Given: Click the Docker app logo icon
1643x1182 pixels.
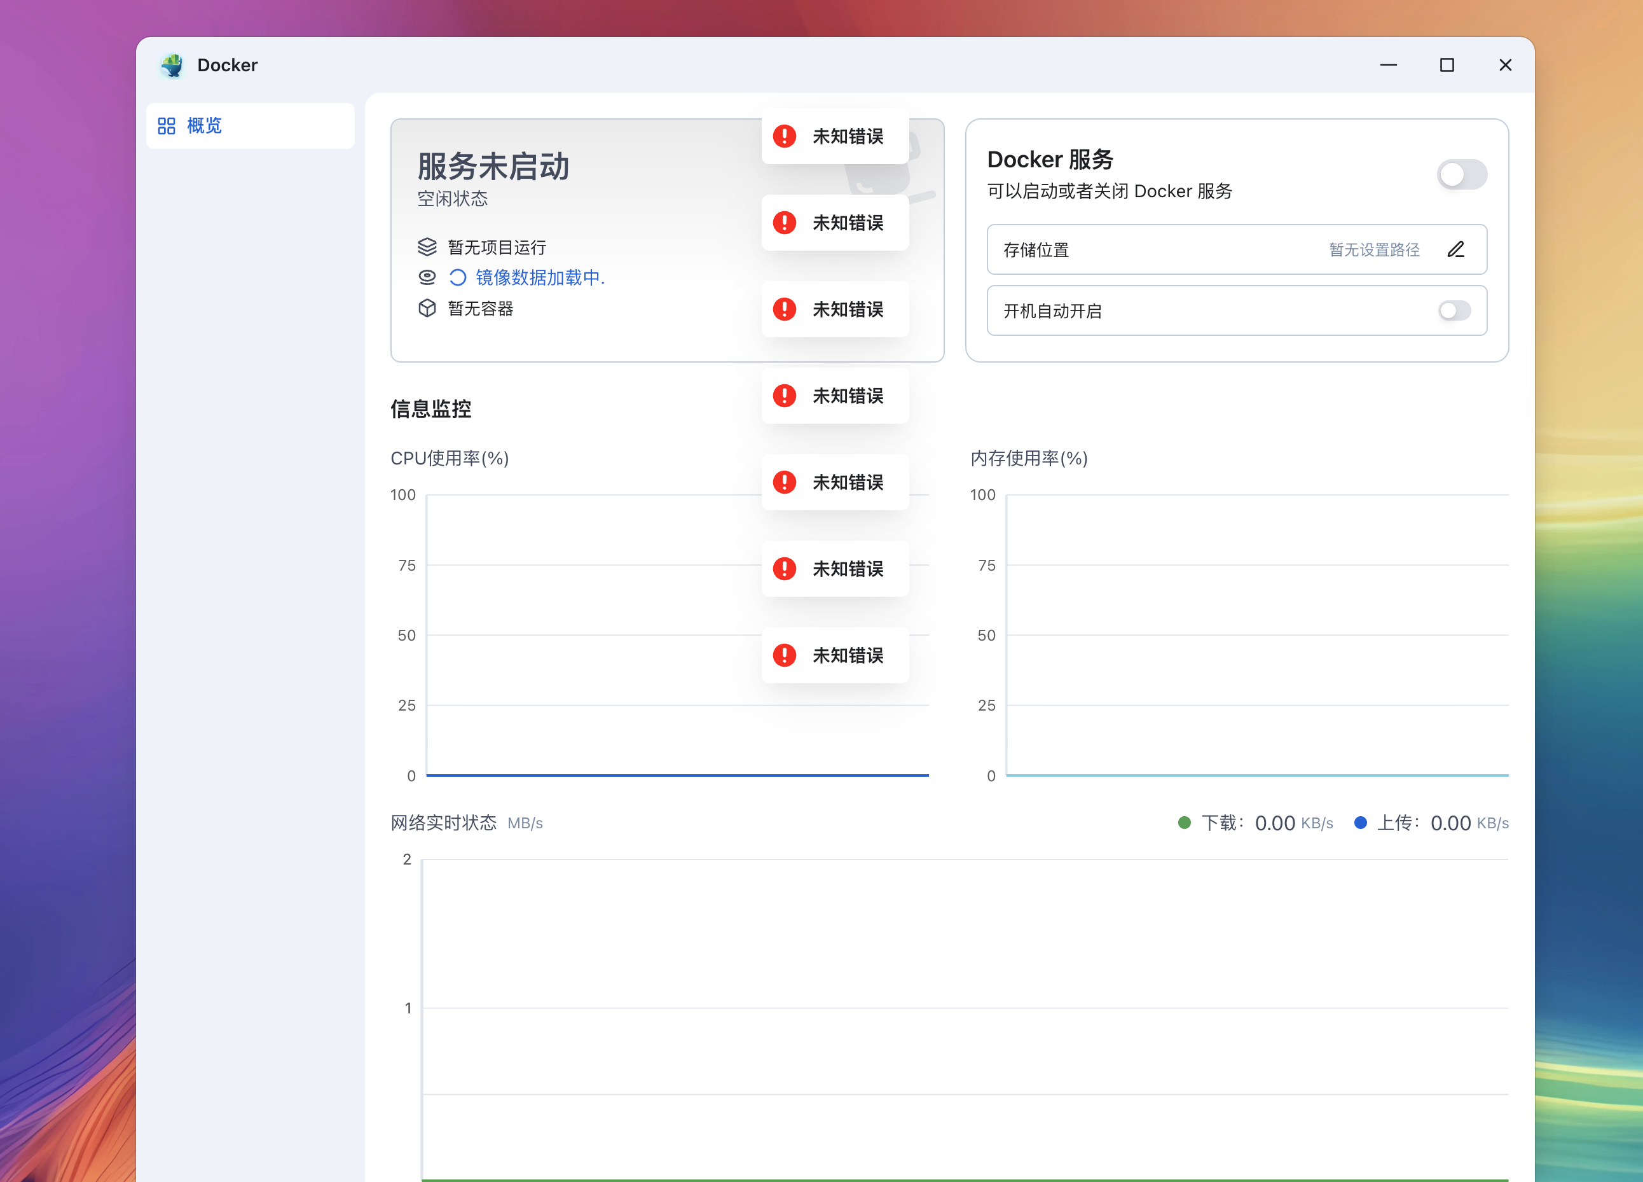Looking at the screenshot, I should 172,66.
